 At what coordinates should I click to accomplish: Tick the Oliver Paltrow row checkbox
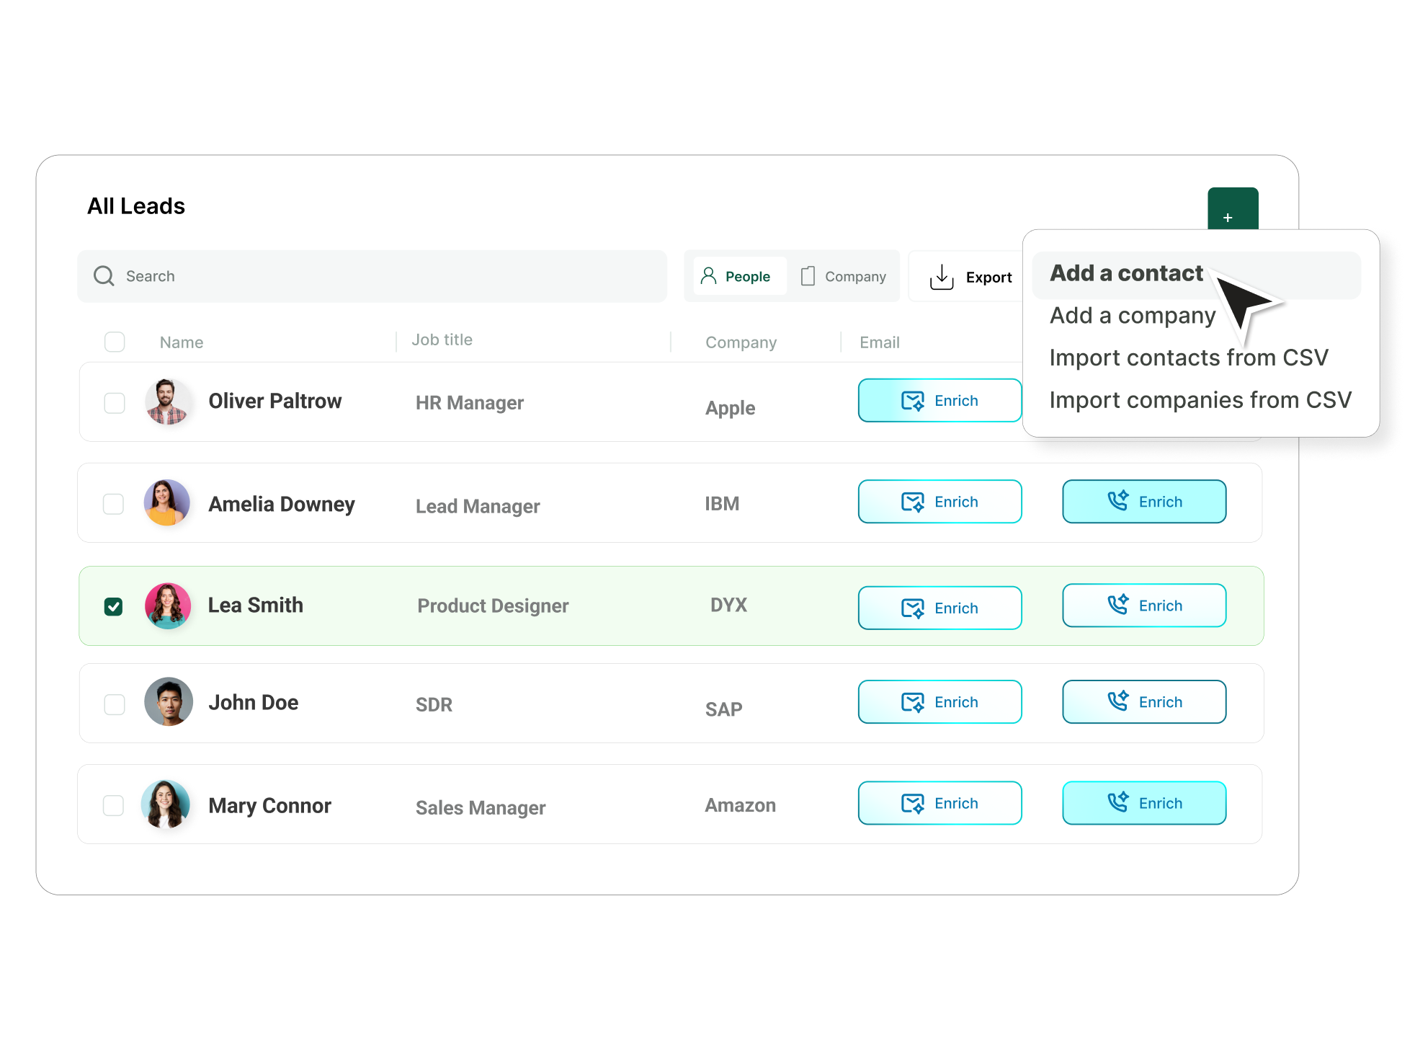[x=115, y=403]
